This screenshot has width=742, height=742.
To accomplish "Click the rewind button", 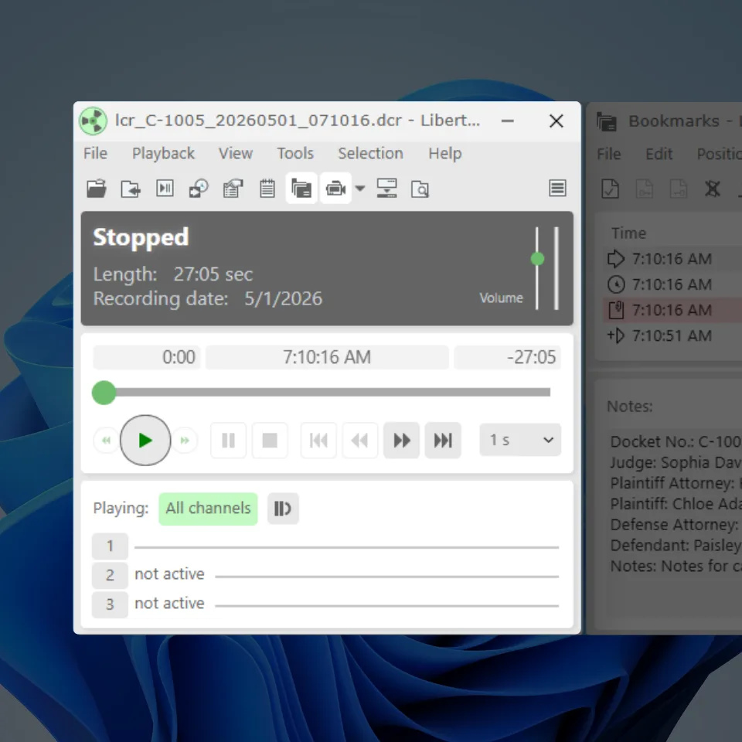I will pos(360,441).
